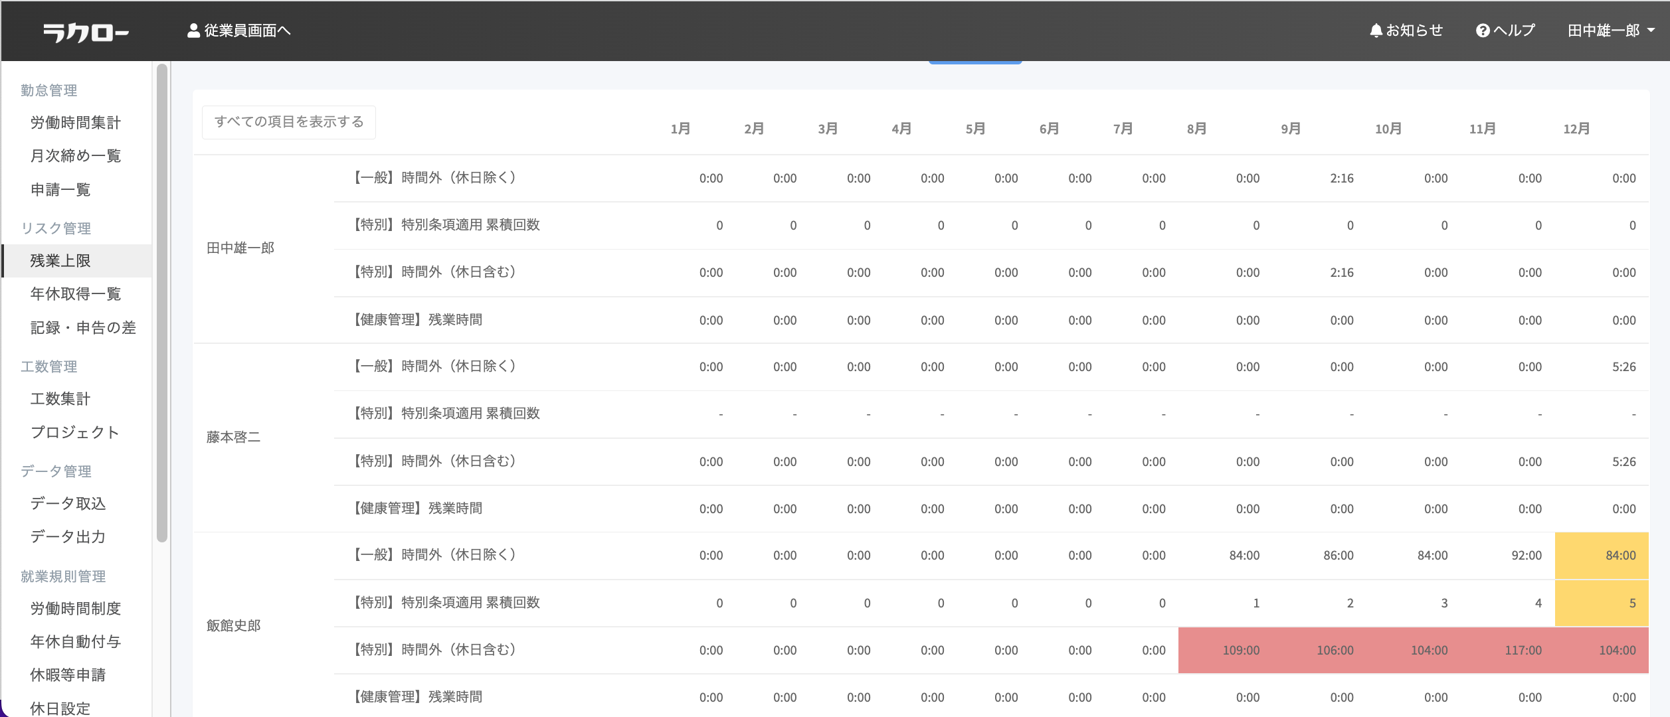Open 申請一覧 in sidebar

coord(60,190)
